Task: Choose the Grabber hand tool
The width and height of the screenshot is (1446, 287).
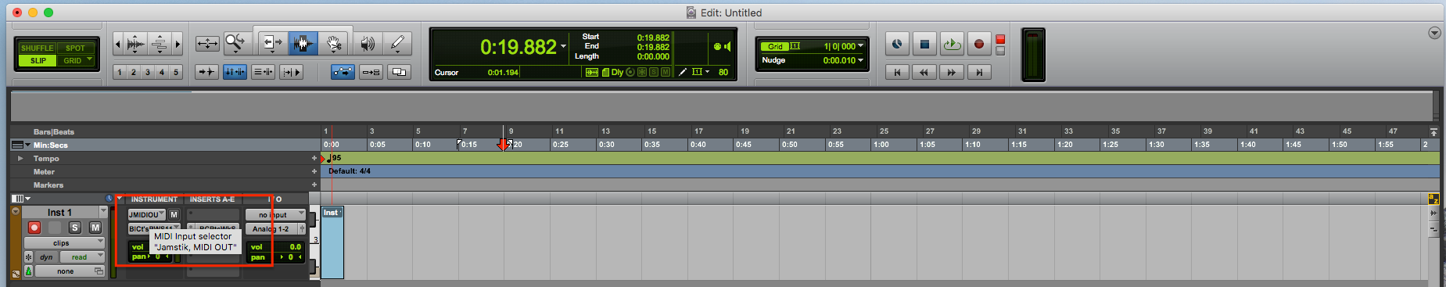Action: click(334, 43)
